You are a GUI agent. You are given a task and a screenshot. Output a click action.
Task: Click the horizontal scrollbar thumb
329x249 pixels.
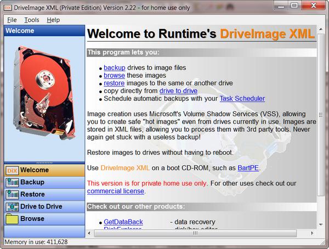(x=195, y=233)
